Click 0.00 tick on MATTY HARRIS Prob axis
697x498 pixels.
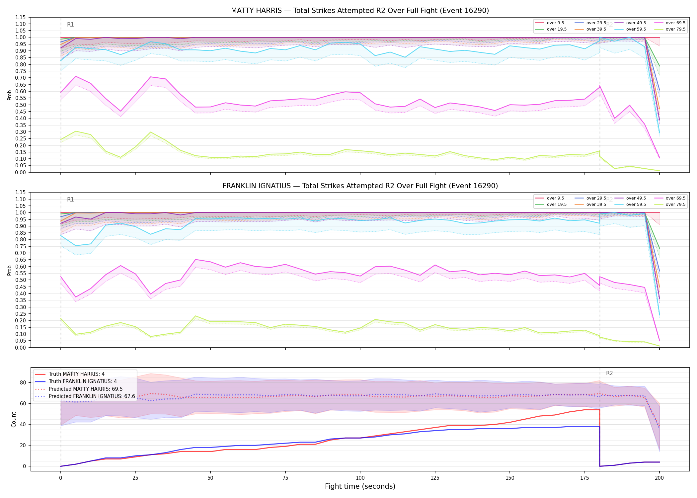(x=21, y=172)
